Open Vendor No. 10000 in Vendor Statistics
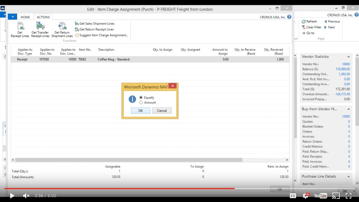Screen dimensions: 359x202 pyautogui.click(x=346, y=64)
